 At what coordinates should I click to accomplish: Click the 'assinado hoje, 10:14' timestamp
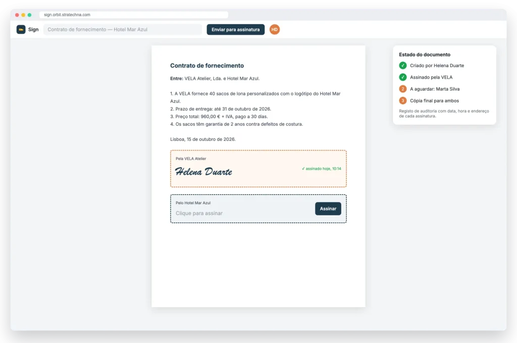point(322,168)
